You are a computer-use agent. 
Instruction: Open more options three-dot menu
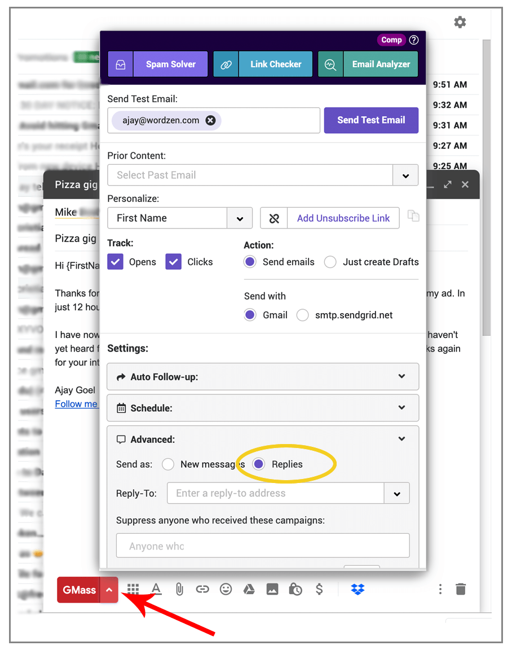tap(440, 589)
